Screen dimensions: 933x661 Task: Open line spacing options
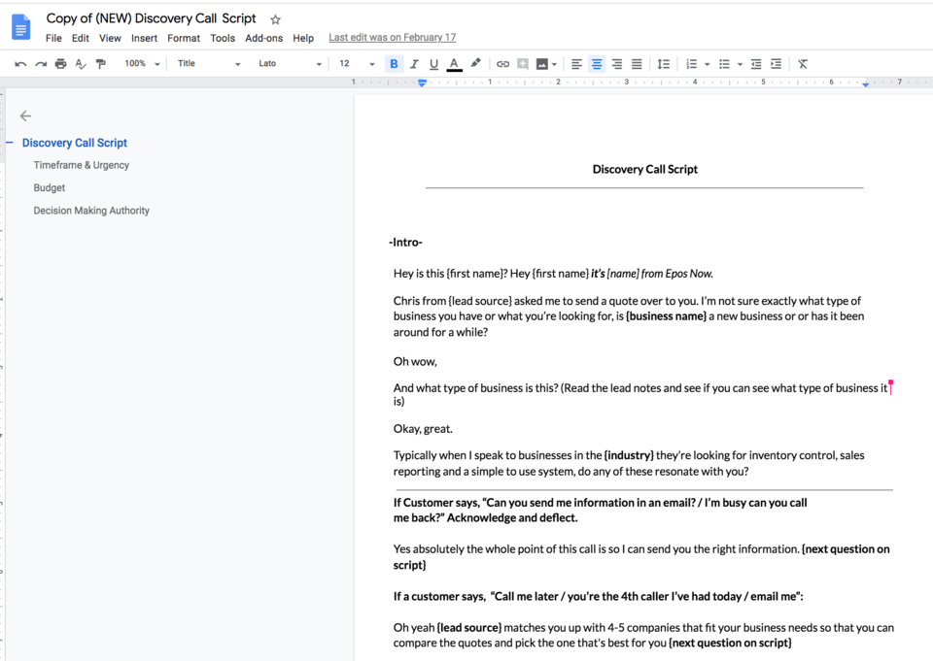click(x=664, y=64)
